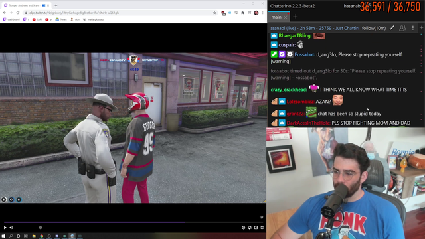This screenshot has height=239, width=425.
Task: Click the first overlay icon at game video bottom-left
Action: pos(4,199)
